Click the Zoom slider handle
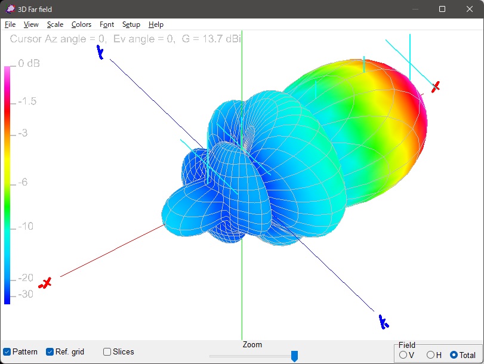Screen dimensions: 484x364 pyautogui.click(x=294, y=356)
